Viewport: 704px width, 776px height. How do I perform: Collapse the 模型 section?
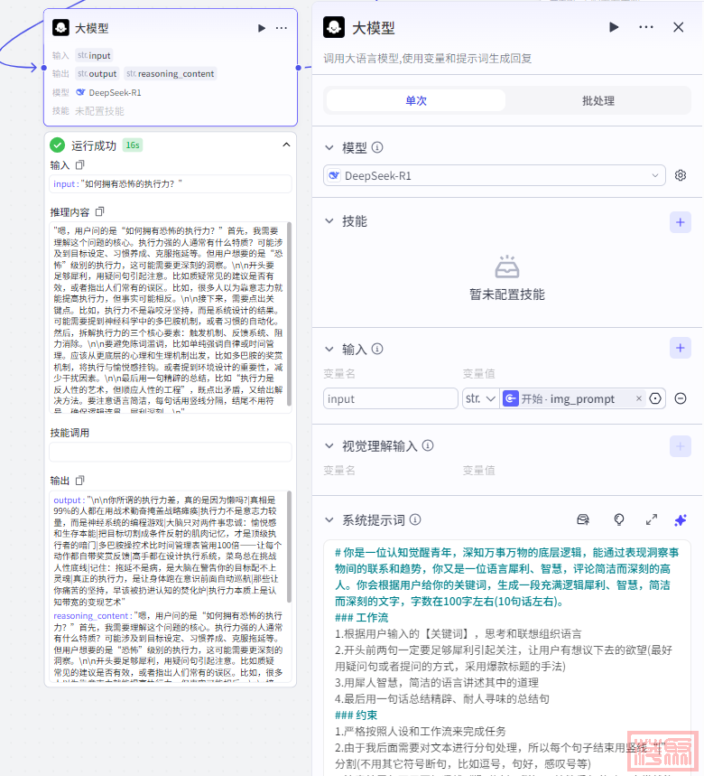click(329, 147)
